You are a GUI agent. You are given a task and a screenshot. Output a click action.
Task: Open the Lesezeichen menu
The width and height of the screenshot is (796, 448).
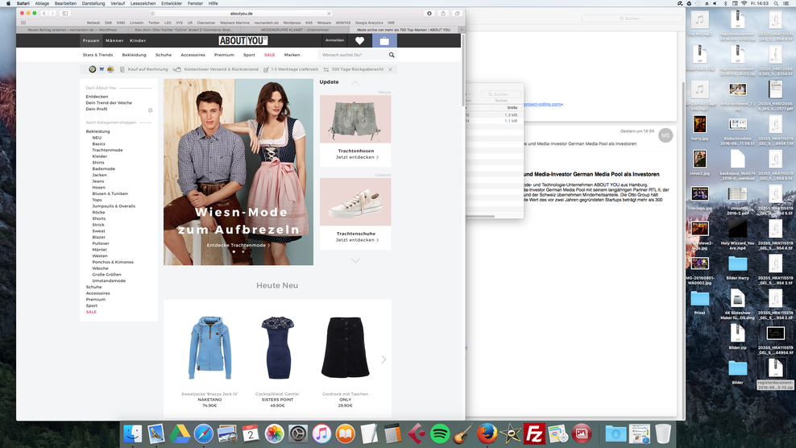143,3
